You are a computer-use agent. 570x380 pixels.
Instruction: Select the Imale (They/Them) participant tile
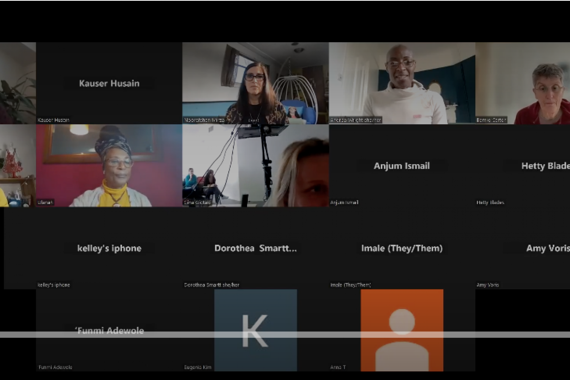click(x=402, y=248)
